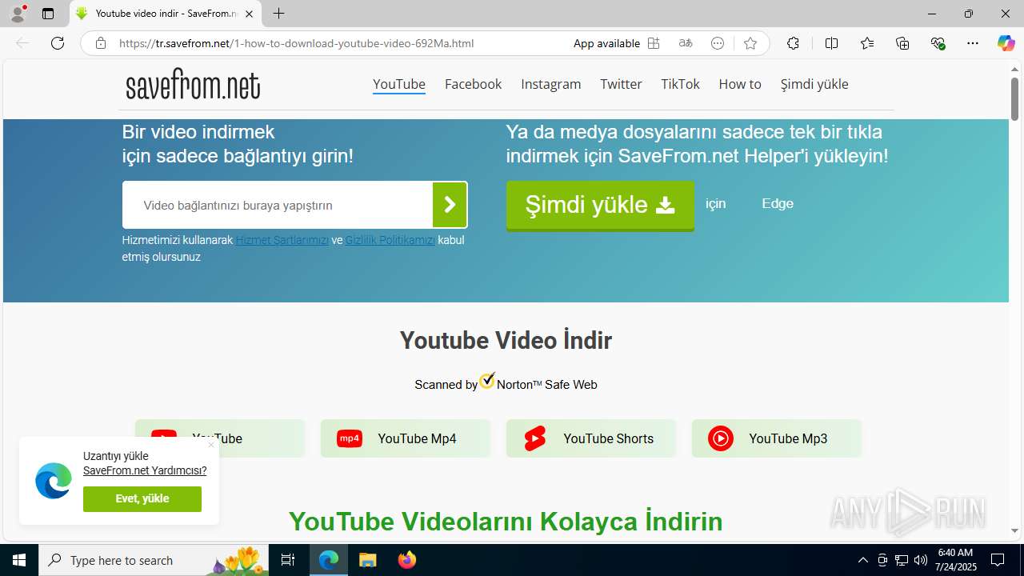Click the Edge logo in popup

pyautogui.click(x=54, y=481)
